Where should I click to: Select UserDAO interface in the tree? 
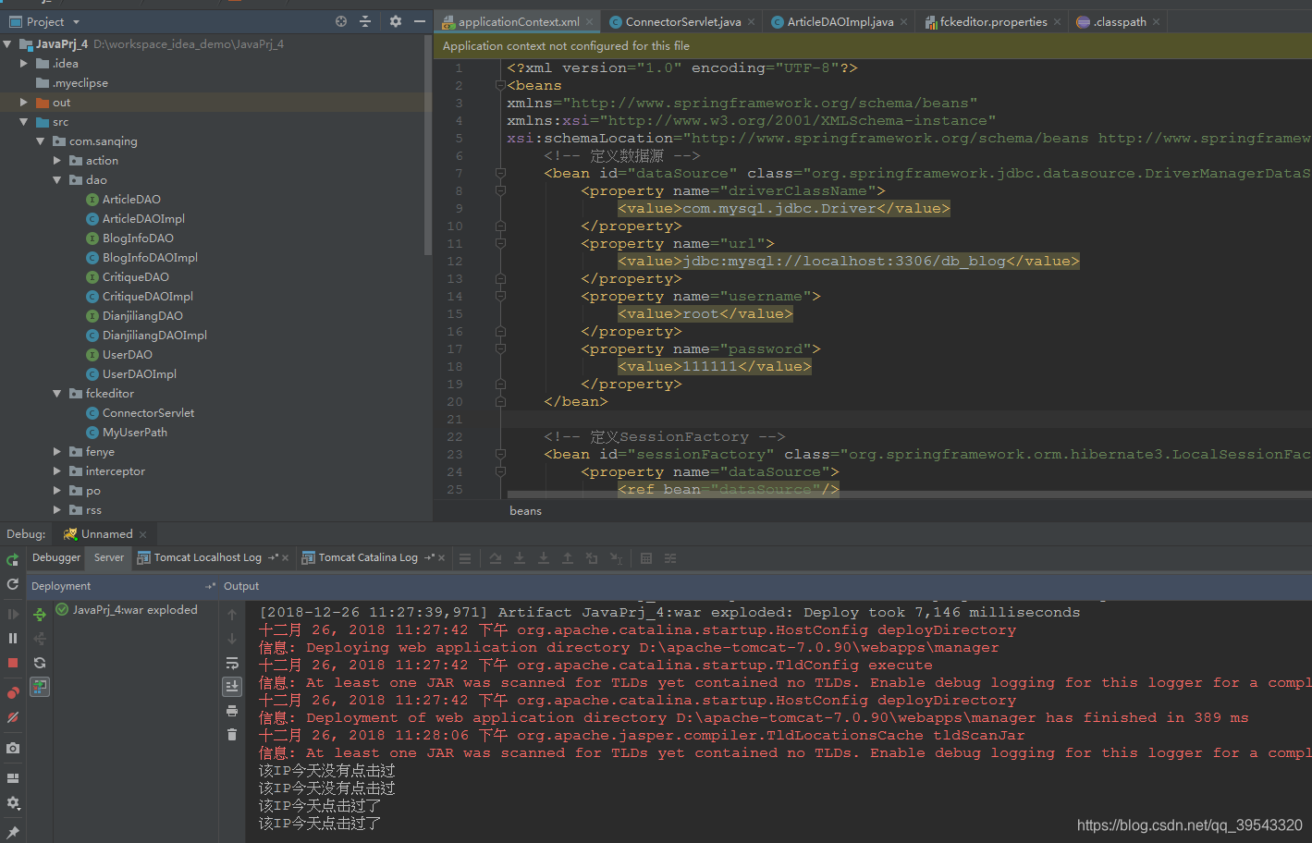[x=128, y=355]
